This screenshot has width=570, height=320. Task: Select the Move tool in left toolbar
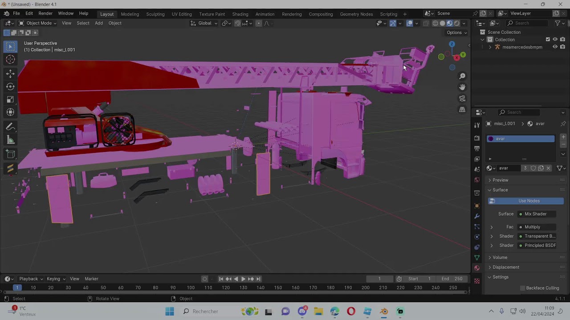[x=10, y=73]
